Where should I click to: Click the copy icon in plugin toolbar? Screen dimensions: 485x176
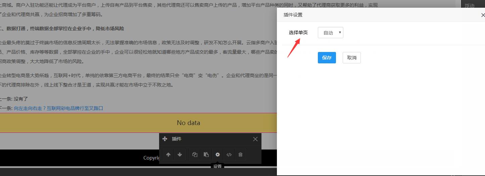tap(195, 155)
